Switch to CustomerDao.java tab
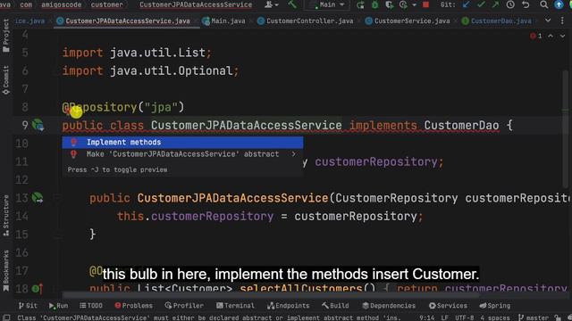572x321 pixels. pos(497,21)
